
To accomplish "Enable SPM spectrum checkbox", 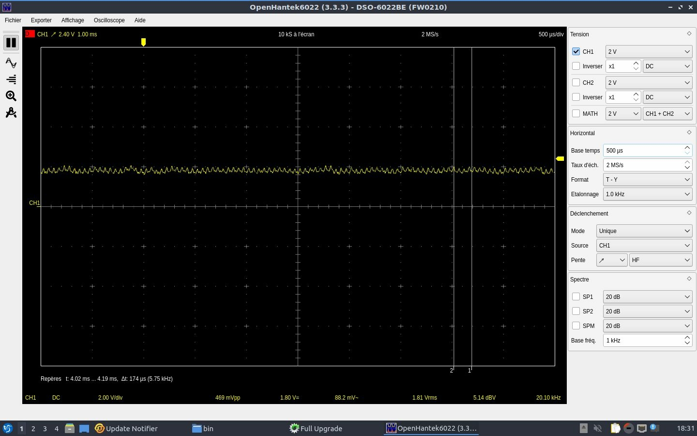I will pyautogui.click(x=576, y=326).
